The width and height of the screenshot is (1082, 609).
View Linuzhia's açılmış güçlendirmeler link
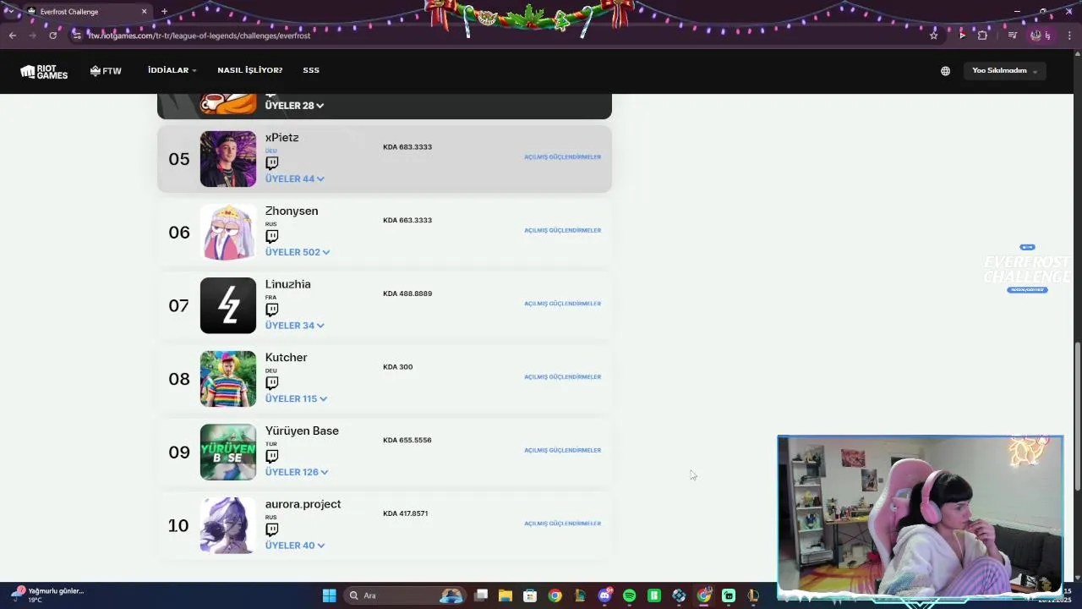pos(562,304)
